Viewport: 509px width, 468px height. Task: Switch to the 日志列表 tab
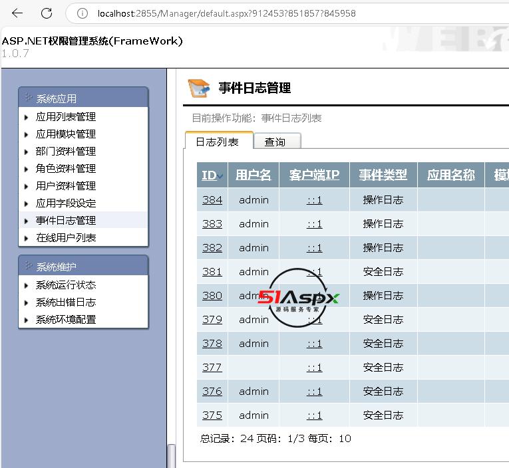pos(219,142)
